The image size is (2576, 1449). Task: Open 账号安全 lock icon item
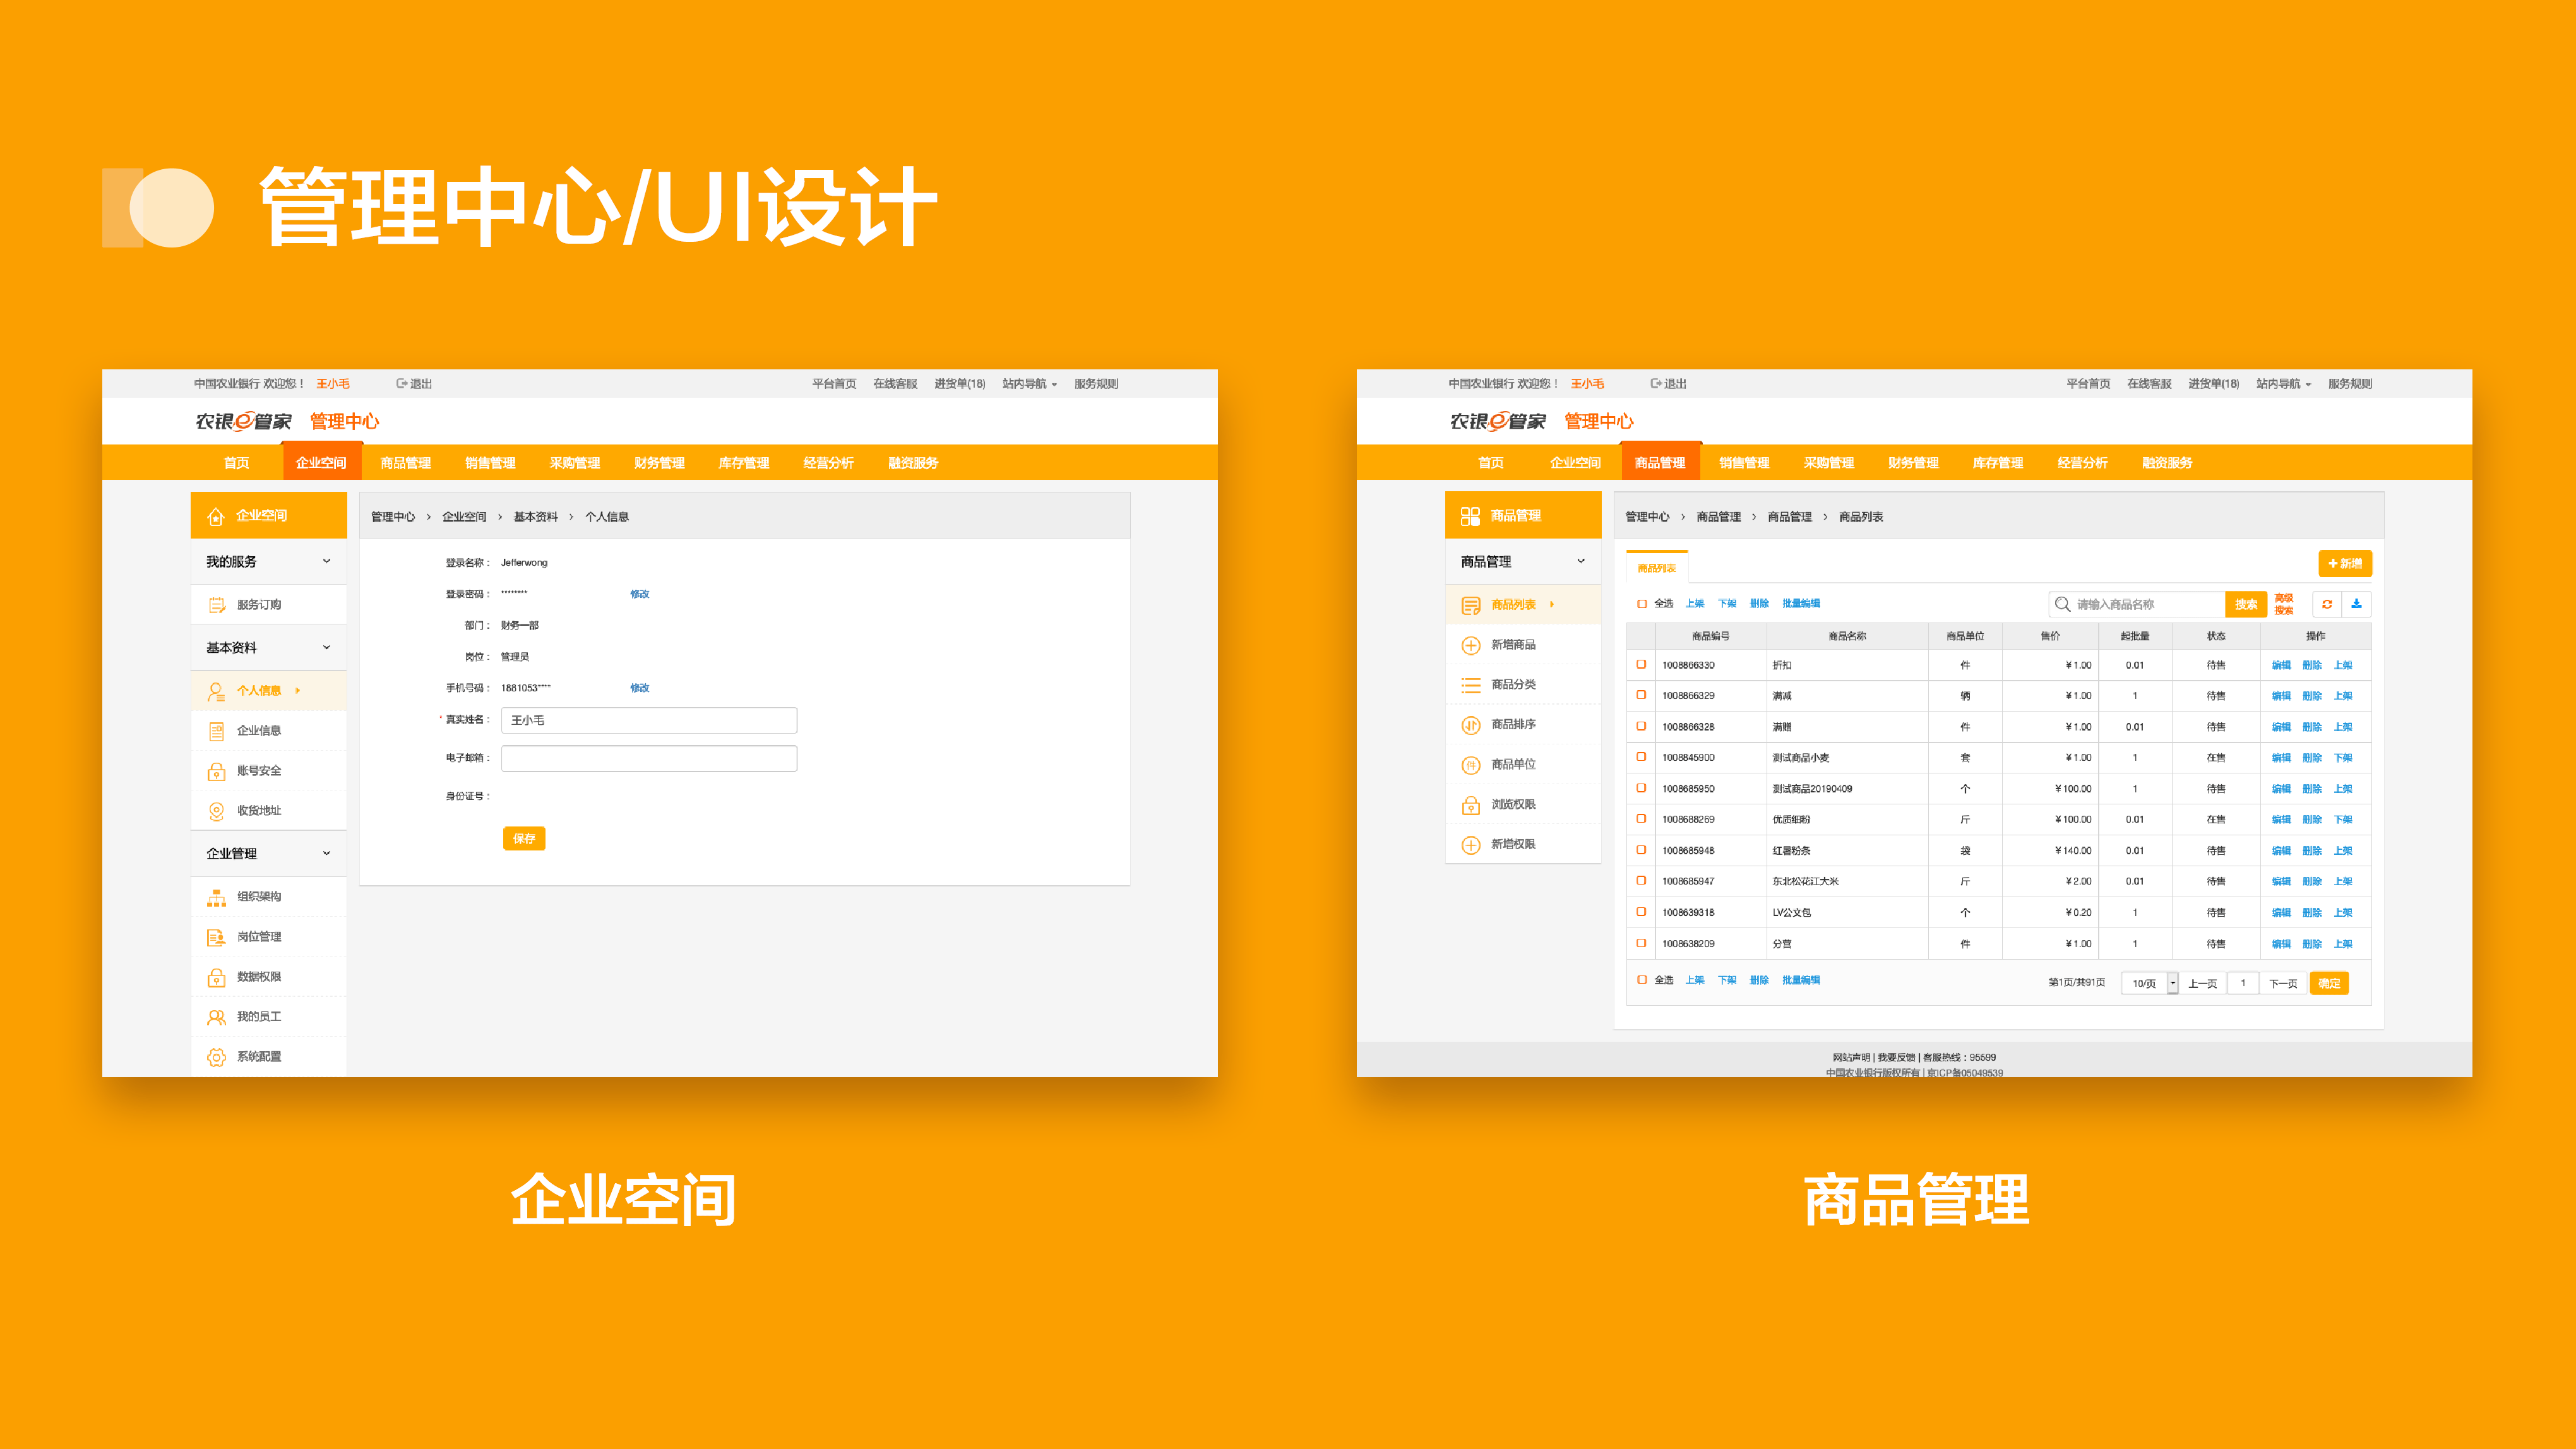pyautogui.click(x=217, y=771)
